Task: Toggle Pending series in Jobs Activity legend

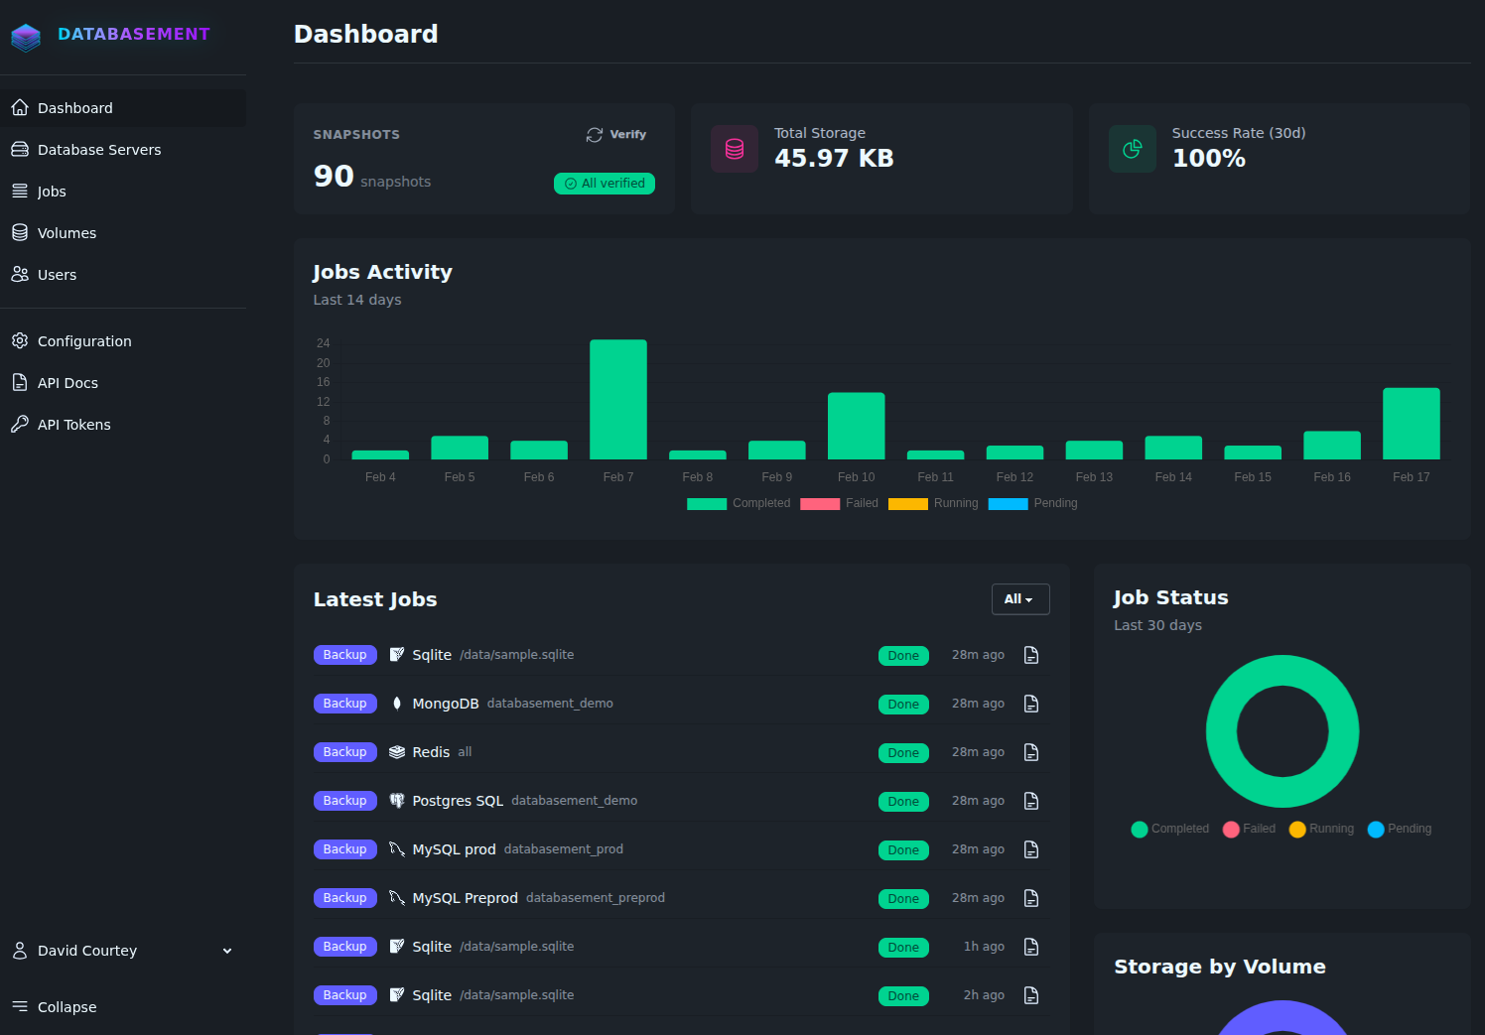Action: coord(1032,503)
